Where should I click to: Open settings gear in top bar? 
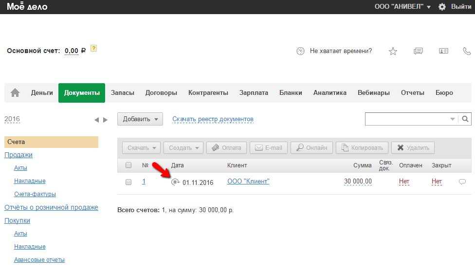442,7
